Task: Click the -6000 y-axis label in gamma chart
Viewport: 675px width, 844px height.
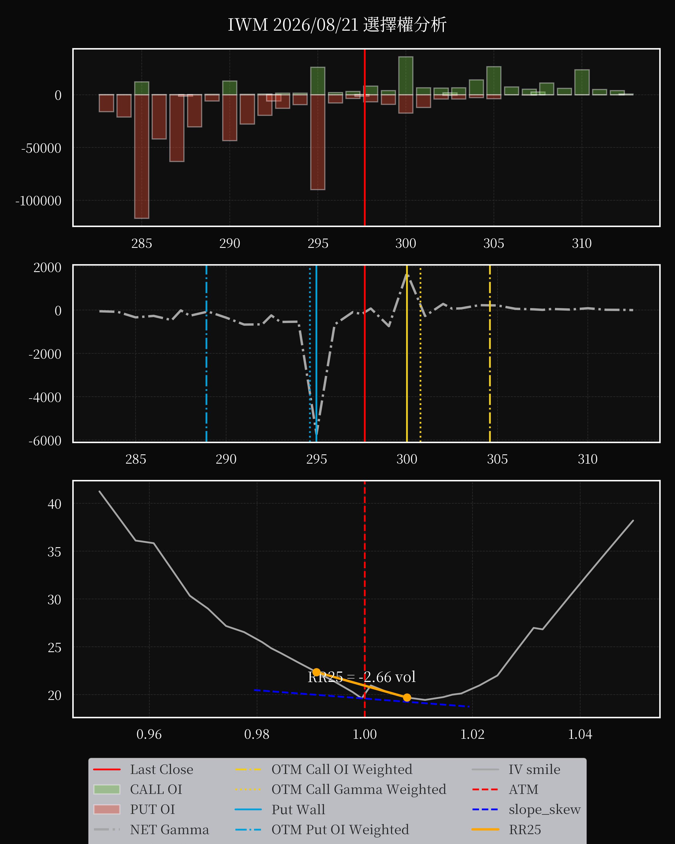Action: [x=45, y=441]
